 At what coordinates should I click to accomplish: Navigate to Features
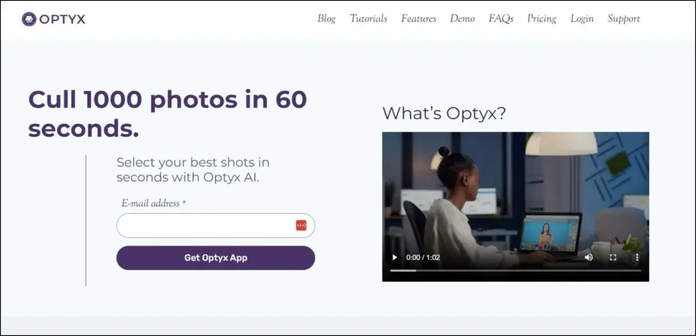(419, 19)
